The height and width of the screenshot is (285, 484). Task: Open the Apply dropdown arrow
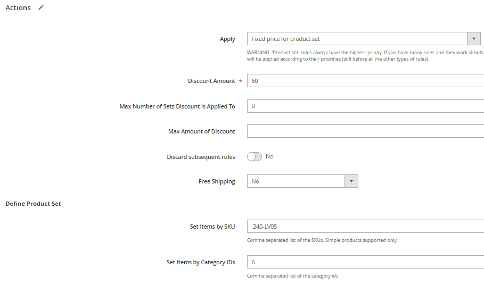click(473, 39)
